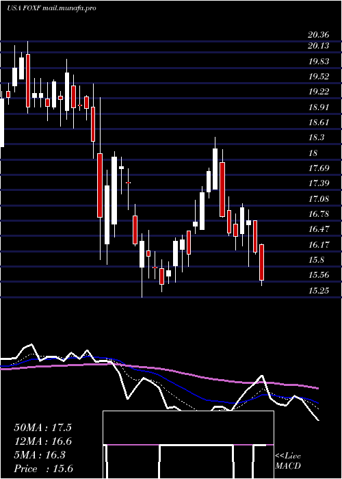
Task: Click the '50MA : 17.5' readout
Action: [x=42, y=428]
